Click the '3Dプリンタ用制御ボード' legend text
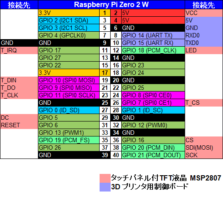223x199 pixels. [x=150, y=187]
